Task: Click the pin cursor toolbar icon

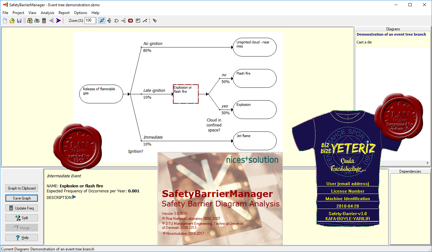Action: (155, 21)
